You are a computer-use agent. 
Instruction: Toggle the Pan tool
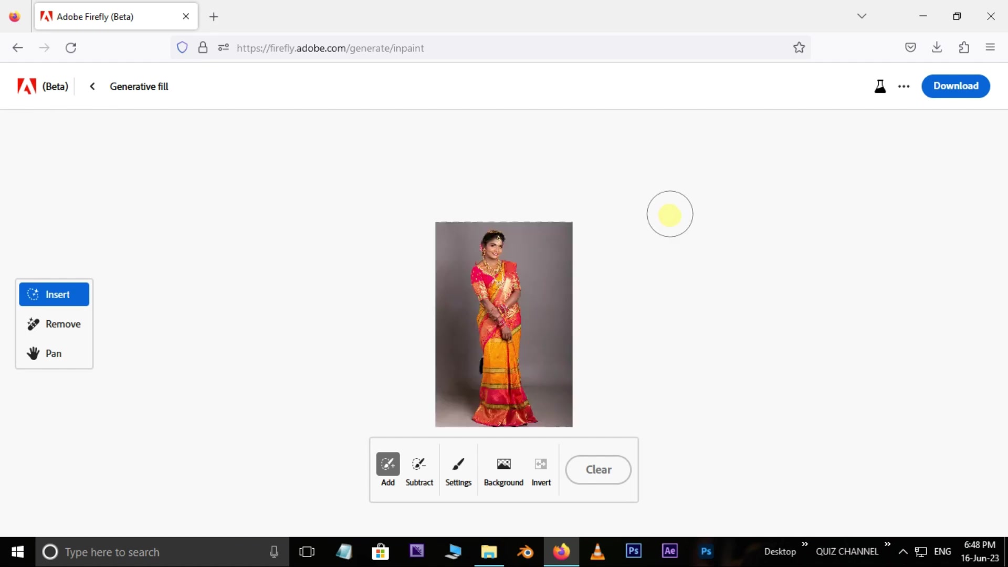54,353
